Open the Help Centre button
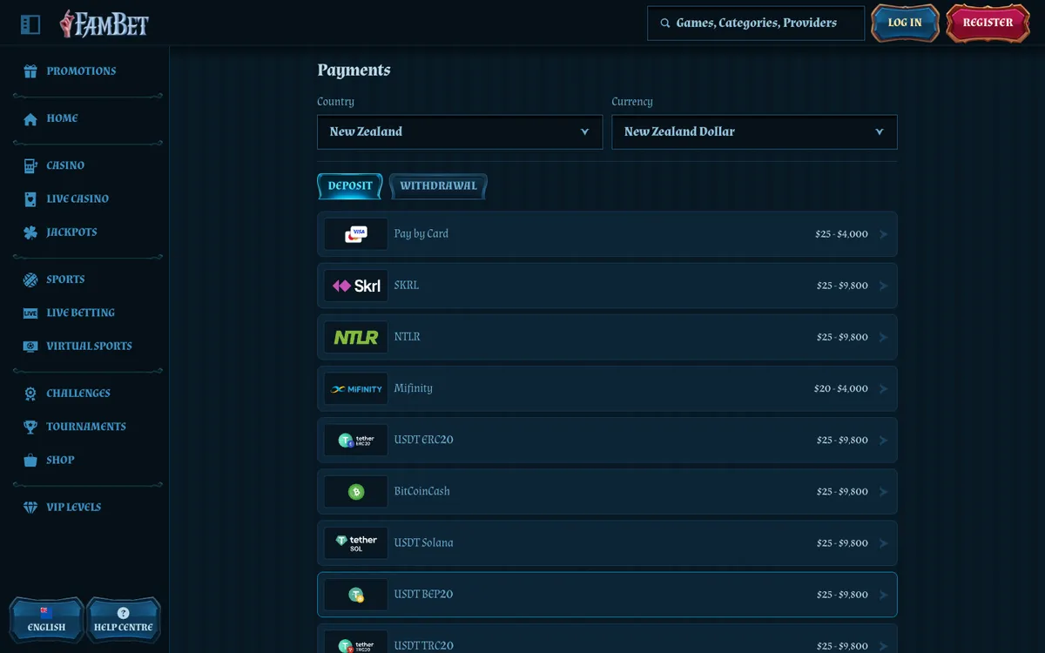The height and width of the screenshot is (653, 1045). point(123,619)
